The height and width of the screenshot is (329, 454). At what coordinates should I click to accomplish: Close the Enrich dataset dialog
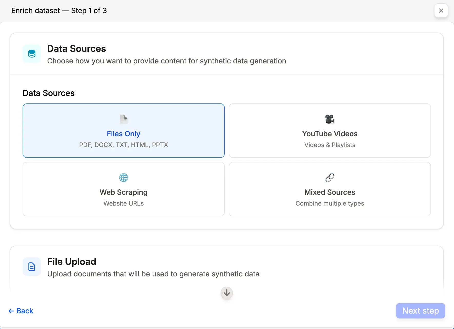pos(441,11)
